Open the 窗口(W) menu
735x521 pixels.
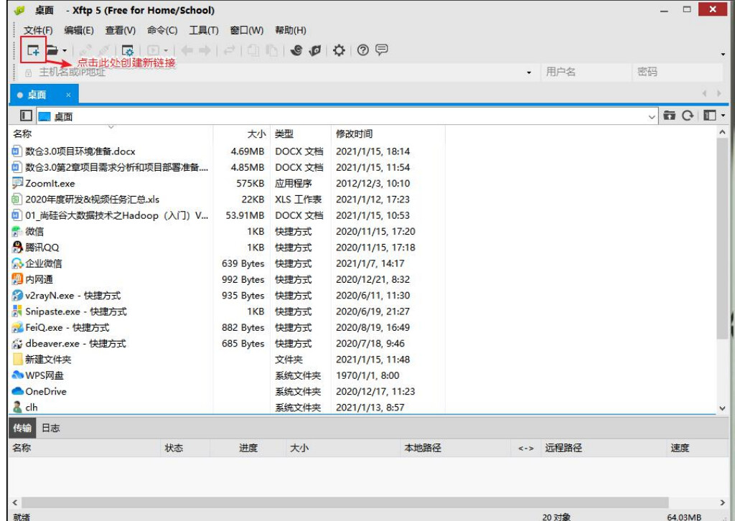(247, 30)
